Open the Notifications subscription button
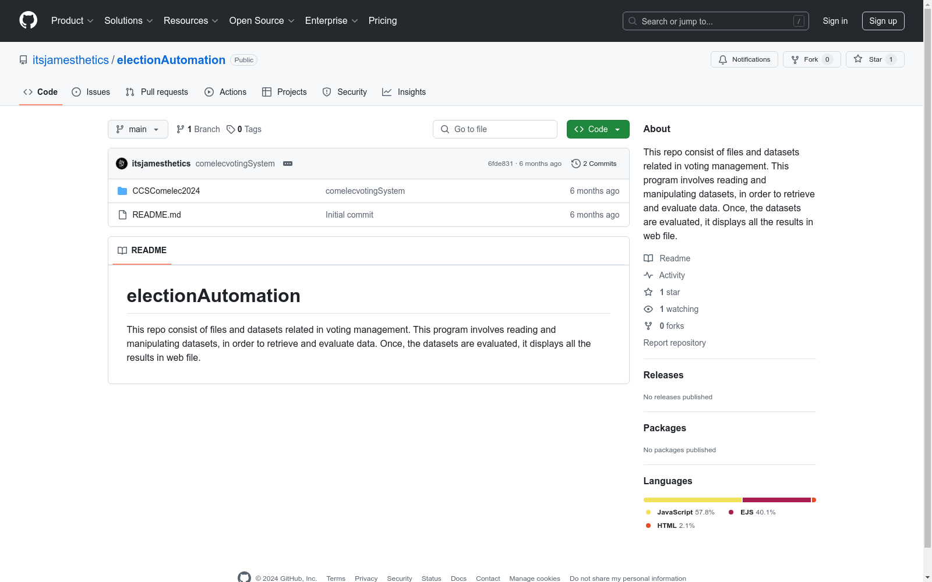Screen dimensions: 932x582 [x=744, y=59]
